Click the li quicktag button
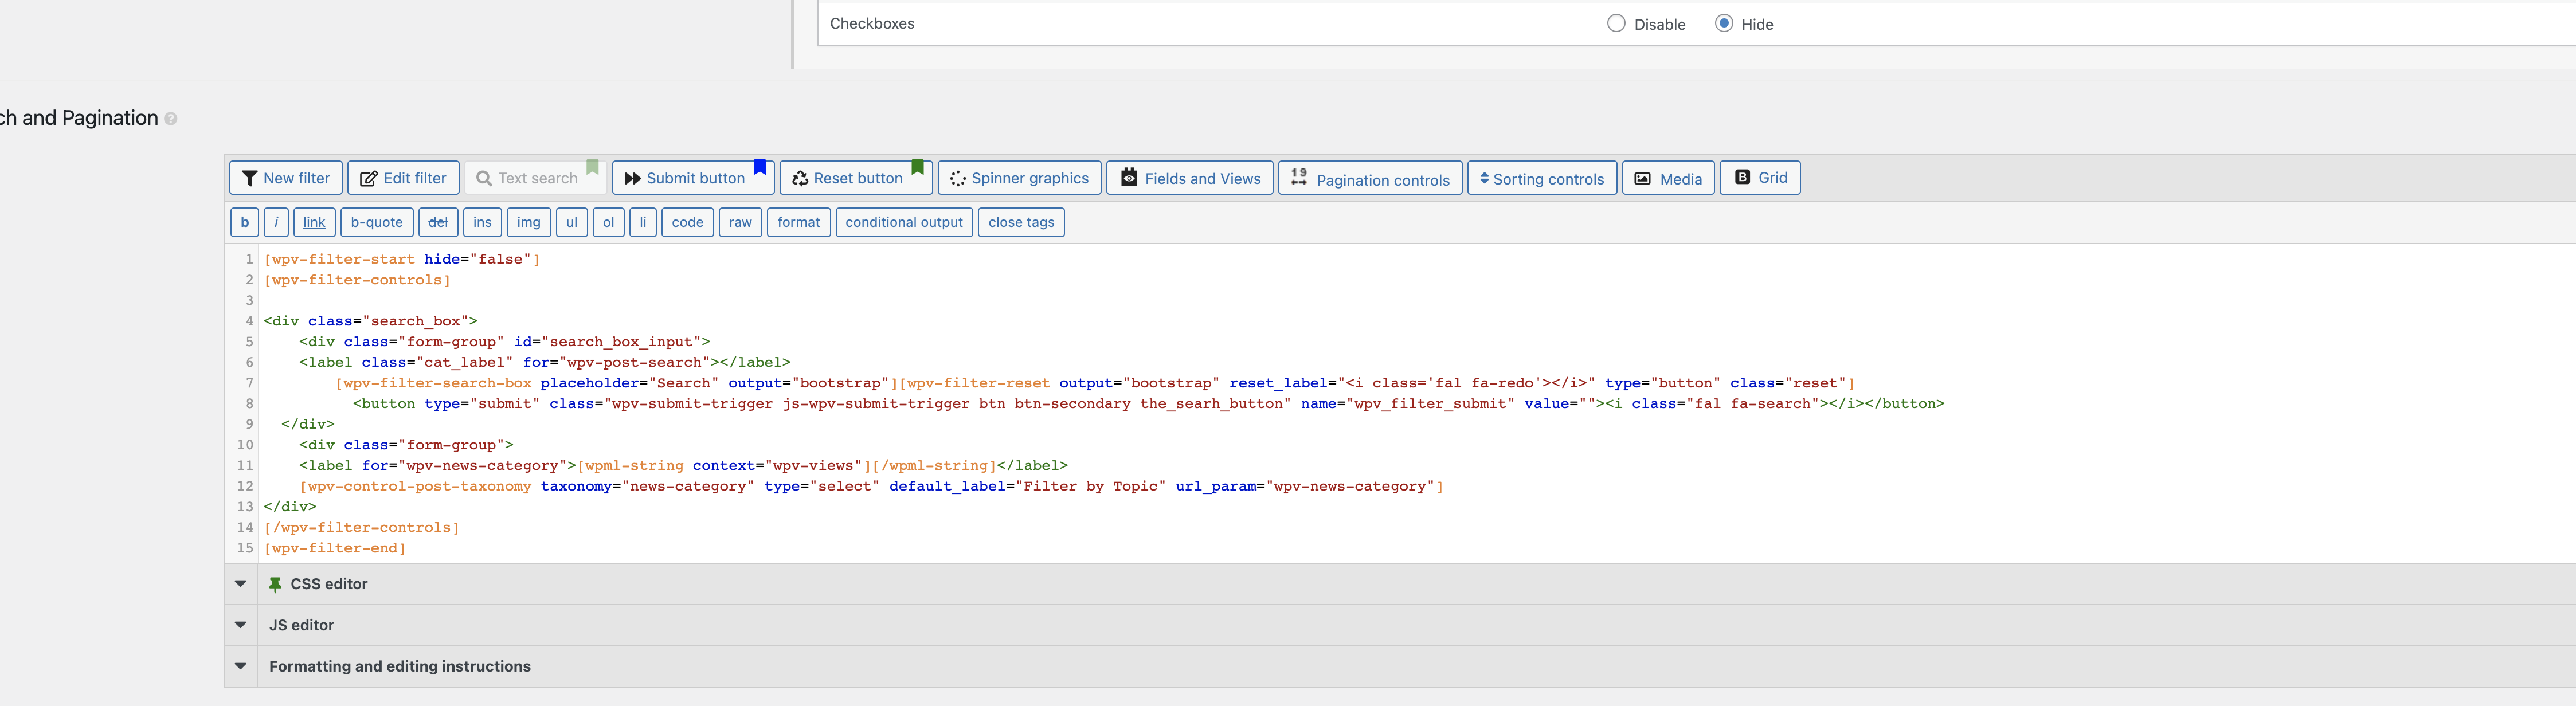Screen dimensions: 2576x706 pyautogui.click(x=643, y=222)
